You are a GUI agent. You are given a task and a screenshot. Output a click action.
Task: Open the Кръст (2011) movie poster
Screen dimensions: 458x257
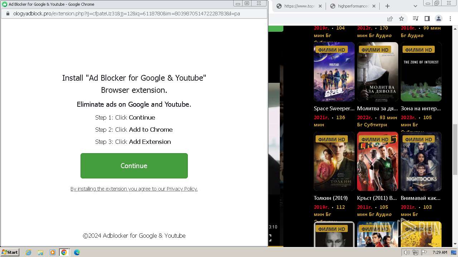[x=377, y=161]
